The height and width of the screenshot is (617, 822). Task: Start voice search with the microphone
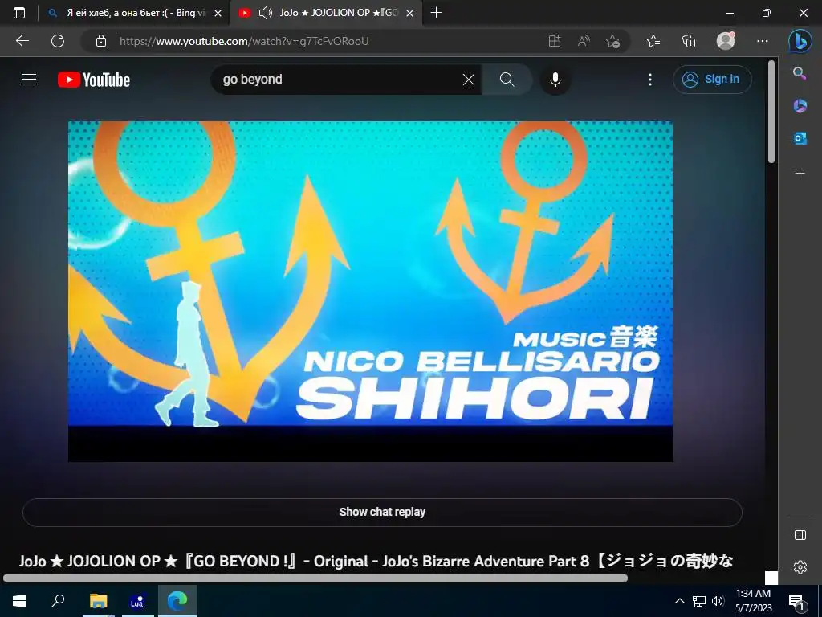pyautogui.click(x=555, y=80)
